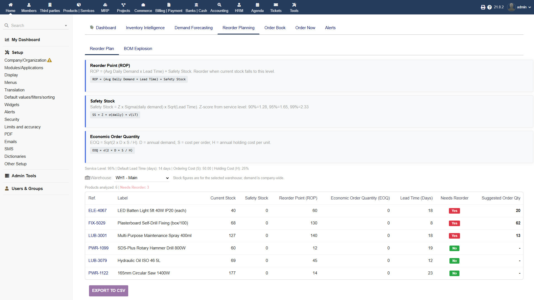The height and width of the screenshot is (300, 534).
Task: Open product link LUB-3001
Action: pyautogui.click(x=97, y=236)
